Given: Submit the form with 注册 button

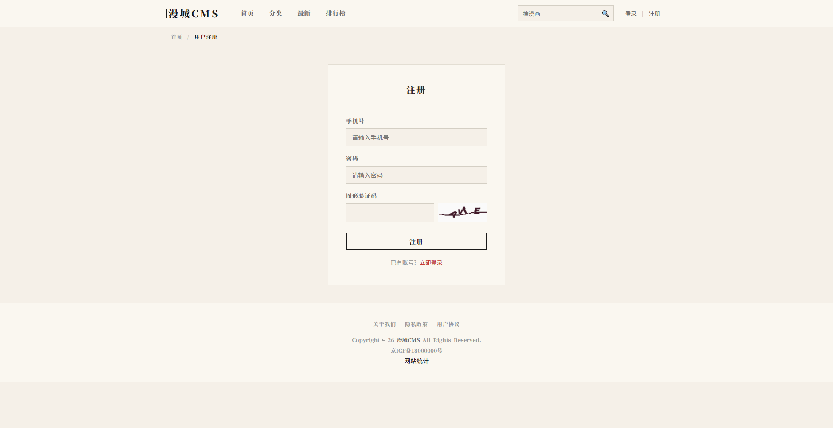Looking at the screenshot, I should click(416, 241).
